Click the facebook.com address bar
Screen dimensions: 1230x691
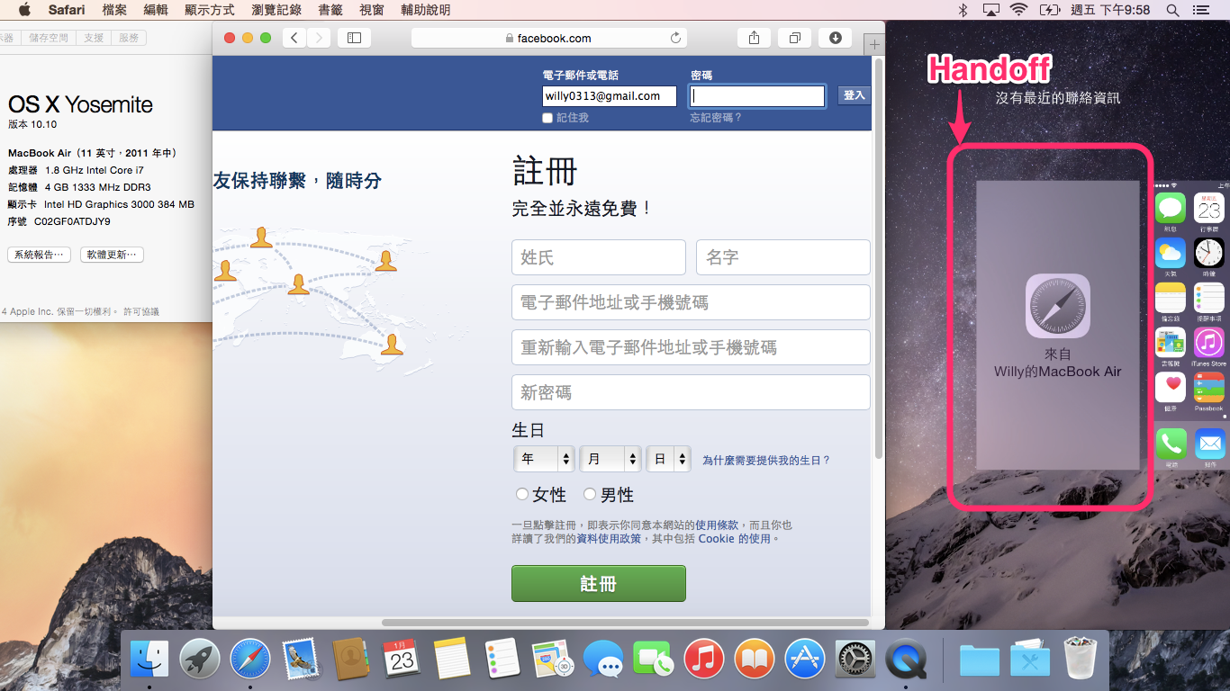(549, 38)
